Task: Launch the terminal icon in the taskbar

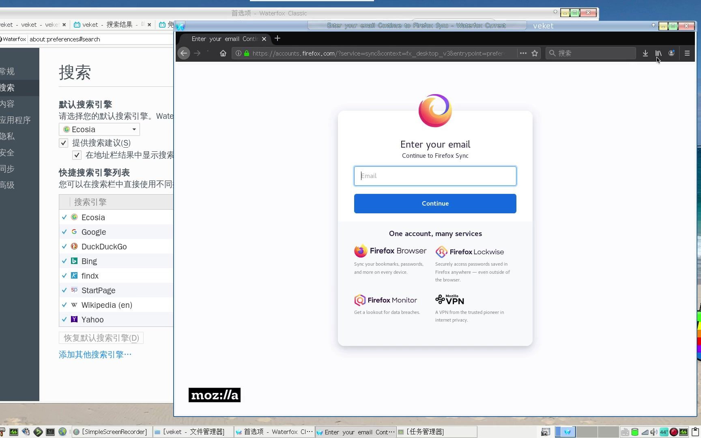Action: click(50, 432)
